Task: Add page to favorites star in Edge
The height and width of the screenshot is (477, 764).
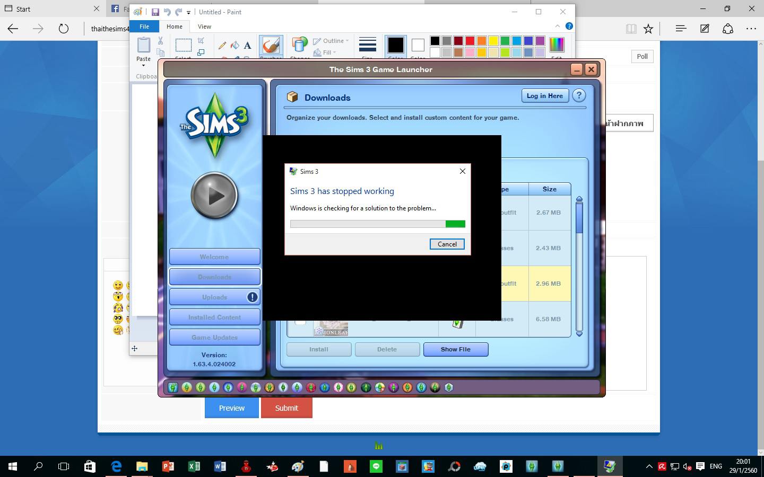Action: [x=648, y=29]
